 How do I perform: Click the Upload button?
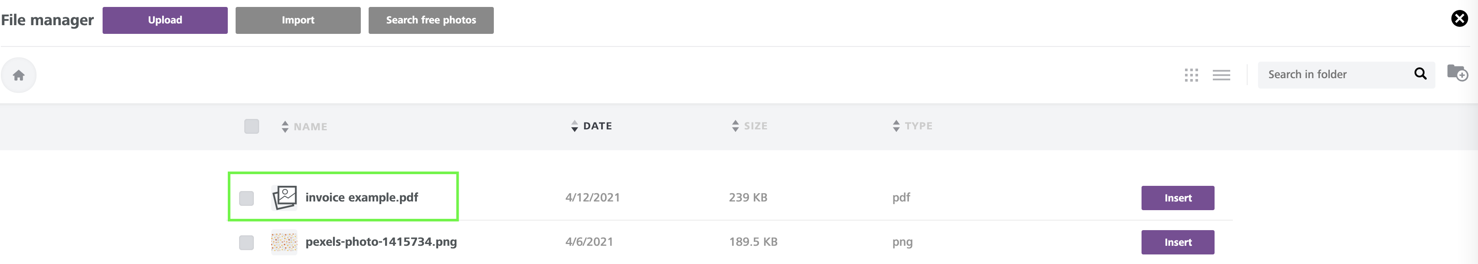pyautogui.click(x=165, y=20)
